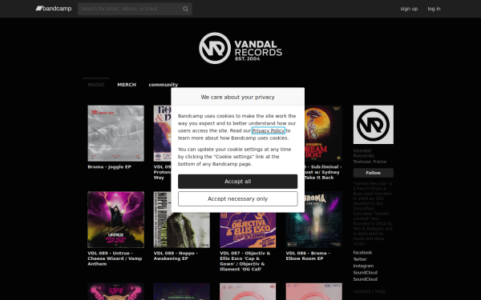This screenshot has width=481, height=300.
Task: Open VDL 088 - Noppo - Awakening EP title
Action: tap(176, 256)
